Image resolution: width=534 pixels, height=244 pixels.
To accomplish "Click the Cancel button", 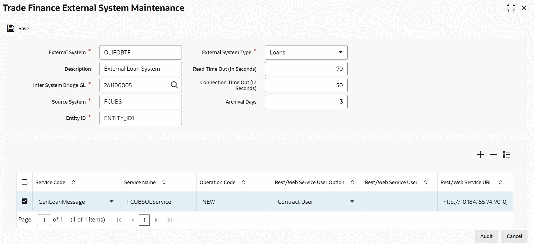I will [514, 236].
